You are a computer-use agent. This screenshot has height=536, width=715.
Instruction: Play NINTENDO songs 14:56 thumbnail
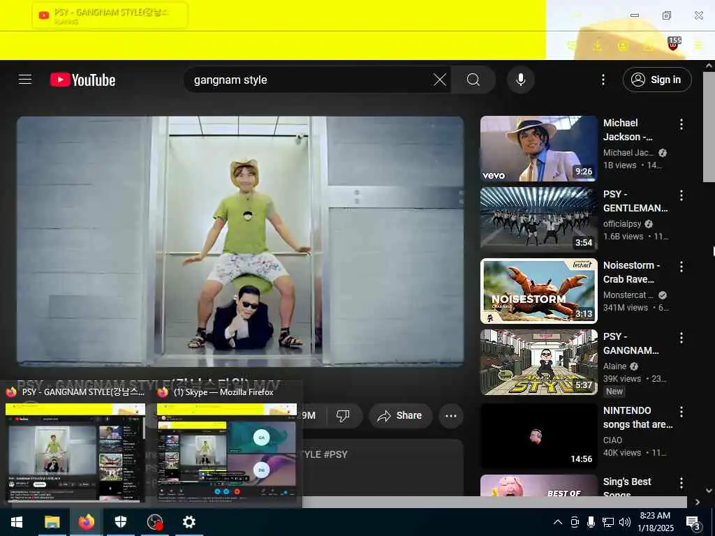(538, 436)
